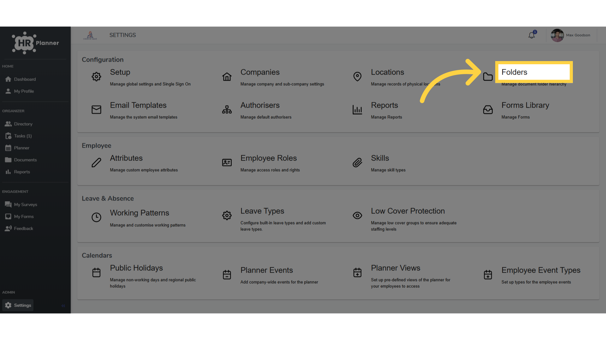Click the Employee Event Types calendar icon

pyautogui.click(x=488, y=275)
